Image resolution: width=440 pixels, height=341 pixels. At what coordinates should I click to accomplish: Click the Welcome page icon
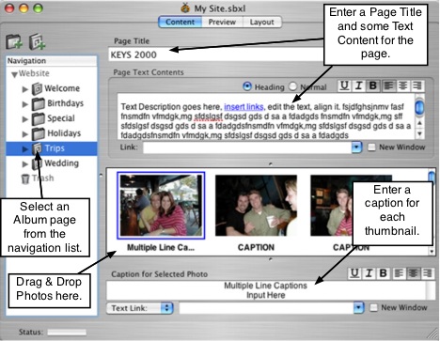pos(37,88)
